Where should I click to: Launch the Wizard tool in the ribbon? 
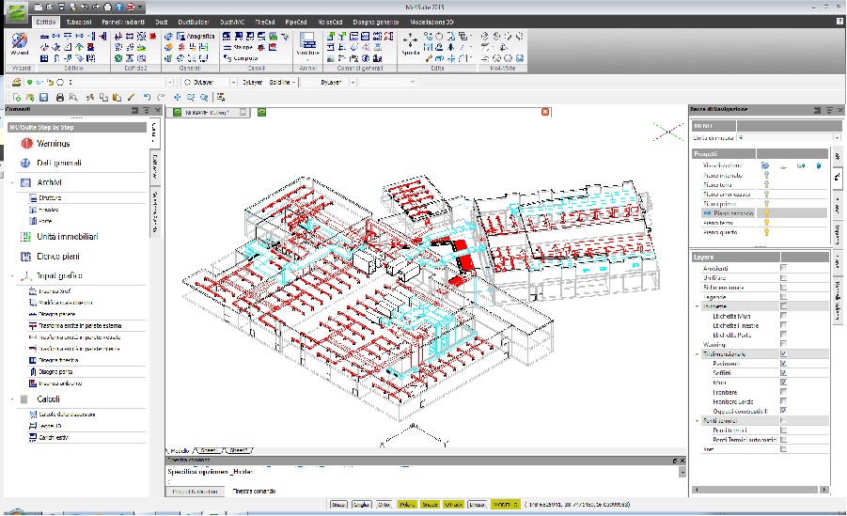[20, 44]
